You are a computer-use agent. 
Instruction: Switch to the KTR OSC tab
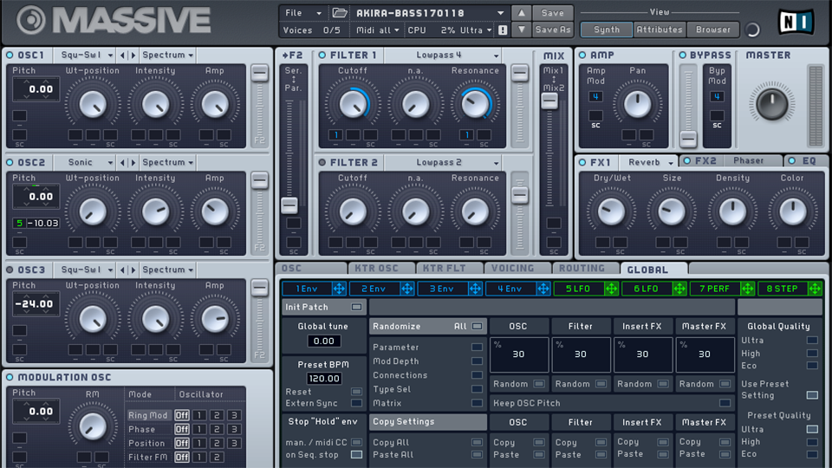pos(381,269)
